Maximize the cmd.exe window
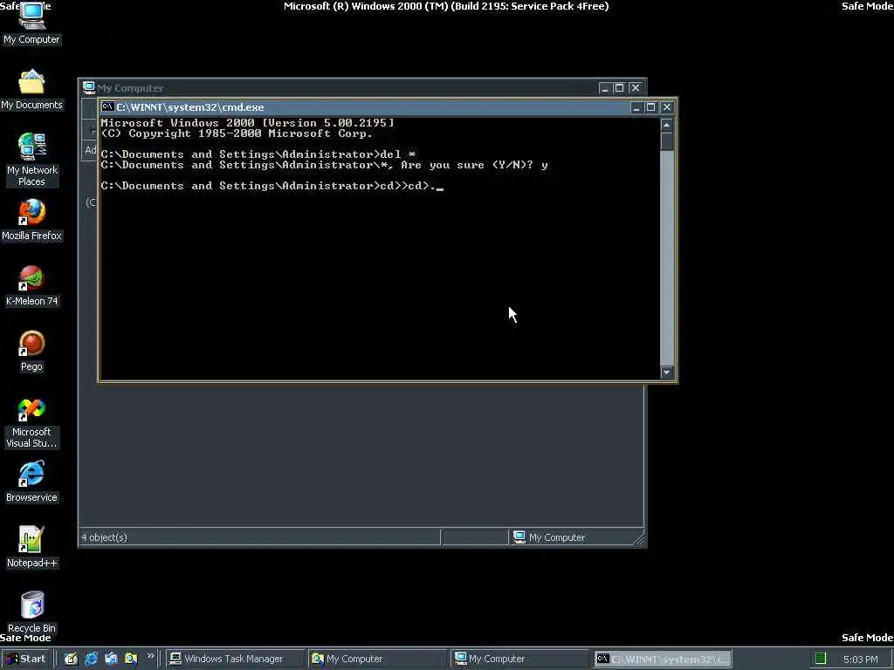The image size is (894, 670). coord(651,107)
